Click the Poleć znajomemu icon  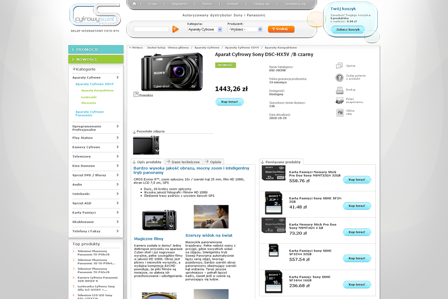click(x=339, y=101)
